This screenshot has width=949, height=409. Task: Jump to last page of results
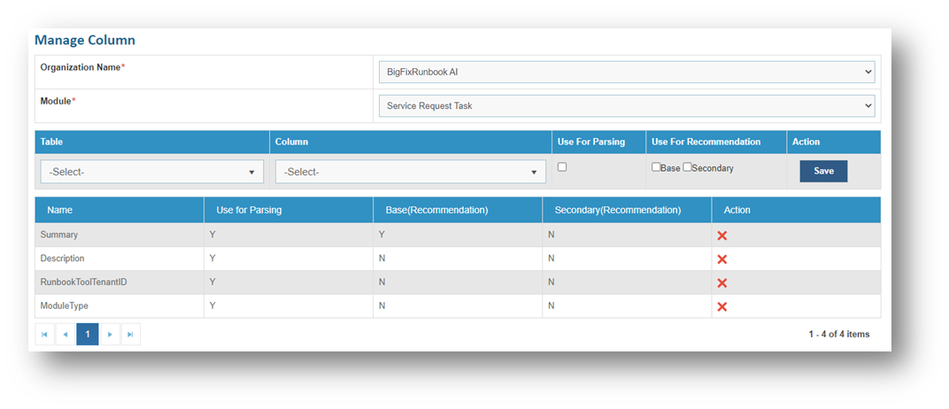tap(130, 335)
